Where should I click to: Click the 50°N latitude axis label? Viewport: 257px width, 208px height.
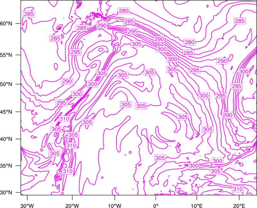pos(6,84)
